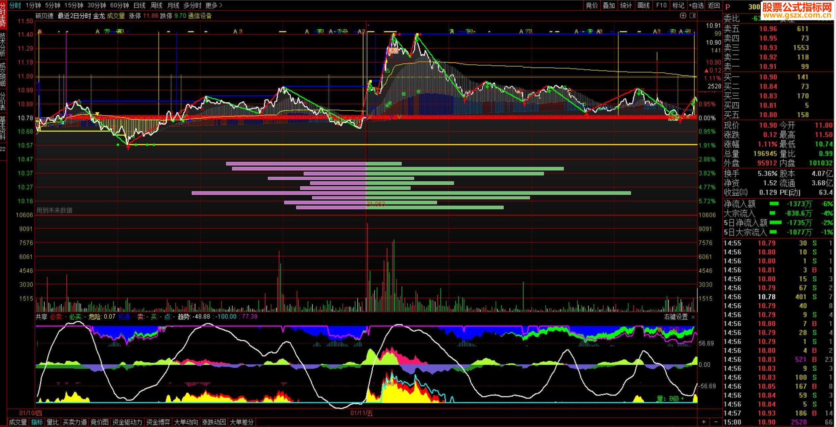Click 换手 5.36% value
Screen dimensions: 836x427
pyautogui.click(x=767, y=173)
